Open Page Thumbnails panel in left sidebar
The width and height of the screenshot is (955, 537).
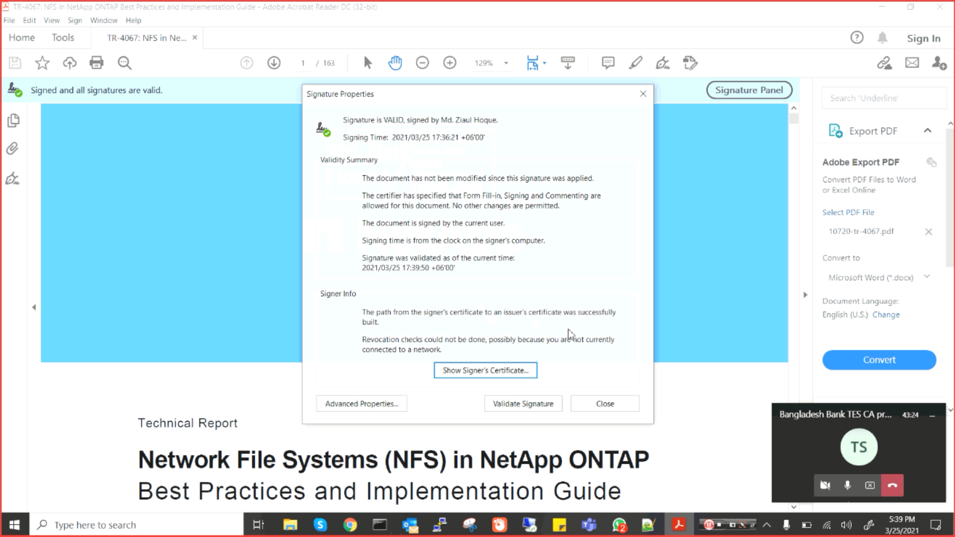(x=13, y=120)
